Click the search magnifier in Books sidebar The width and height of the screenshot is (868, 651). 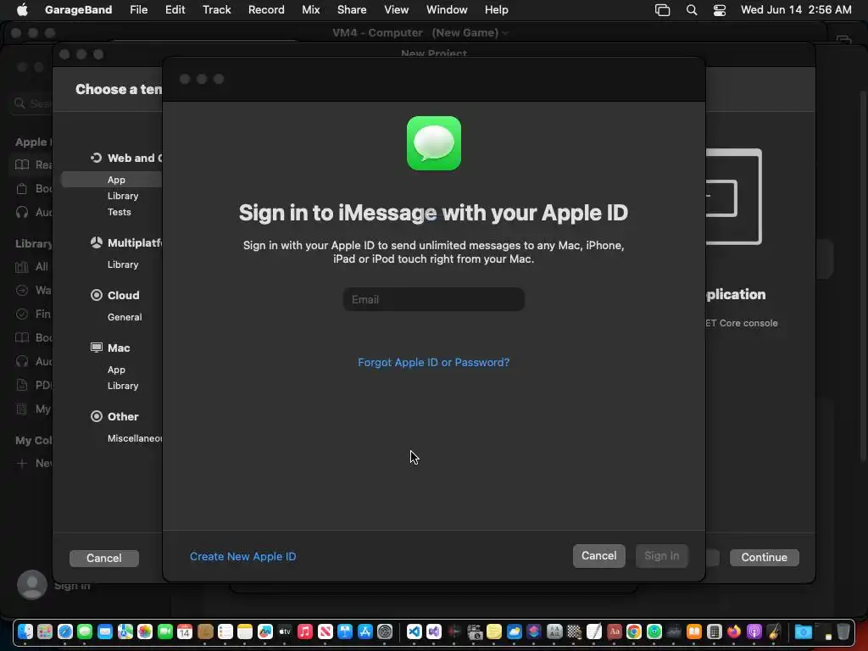click(19, 103)
